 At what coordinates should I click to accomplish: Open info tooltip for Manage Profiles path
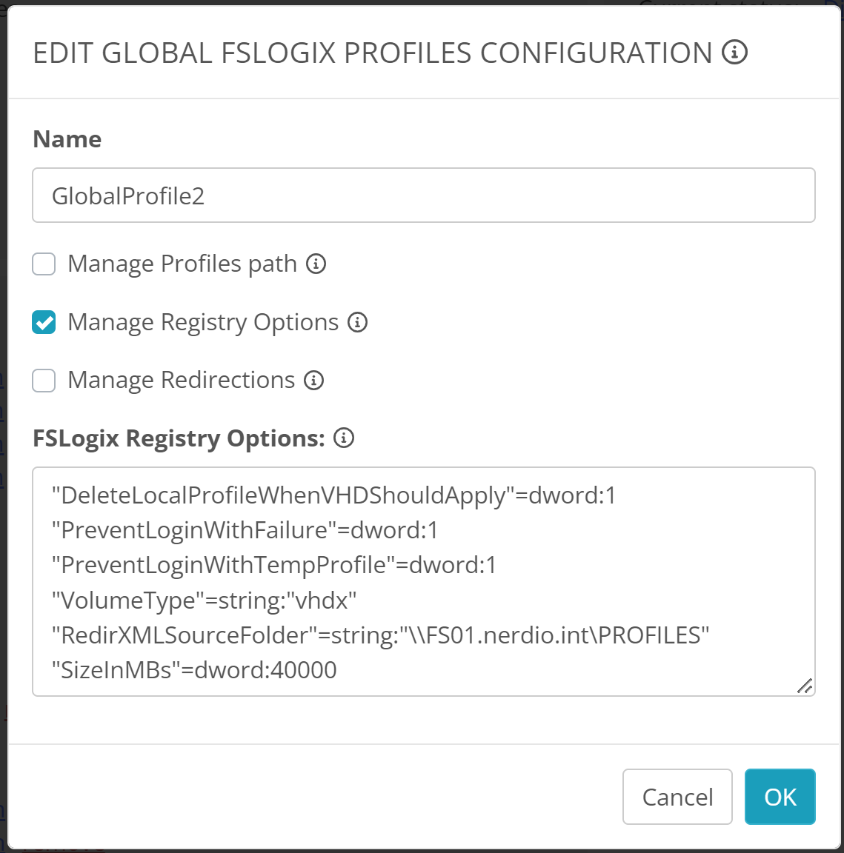pos(316,264)
